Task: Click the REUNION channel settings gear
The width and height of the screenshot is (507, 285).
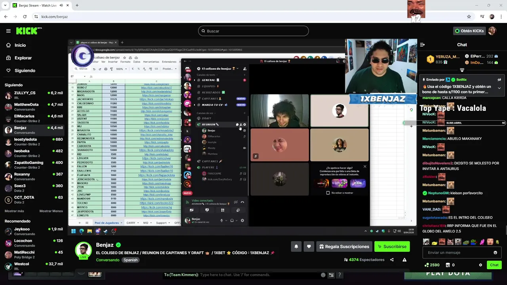Action: [244, 124]
